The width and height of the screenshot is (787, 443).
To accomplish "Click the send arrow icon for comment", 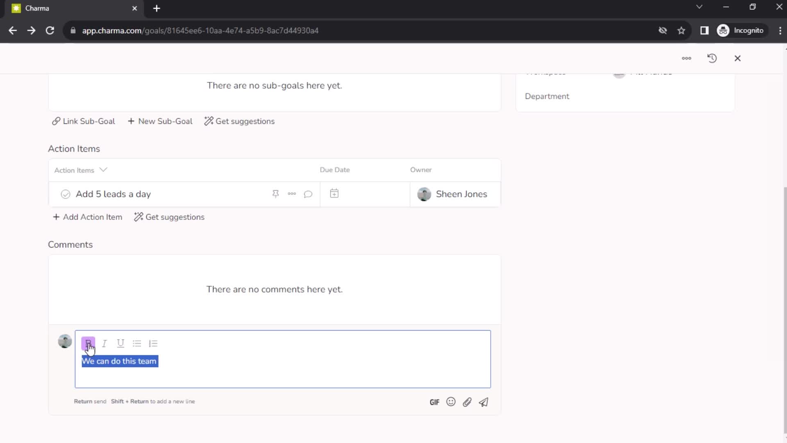I will pos(484,402).
